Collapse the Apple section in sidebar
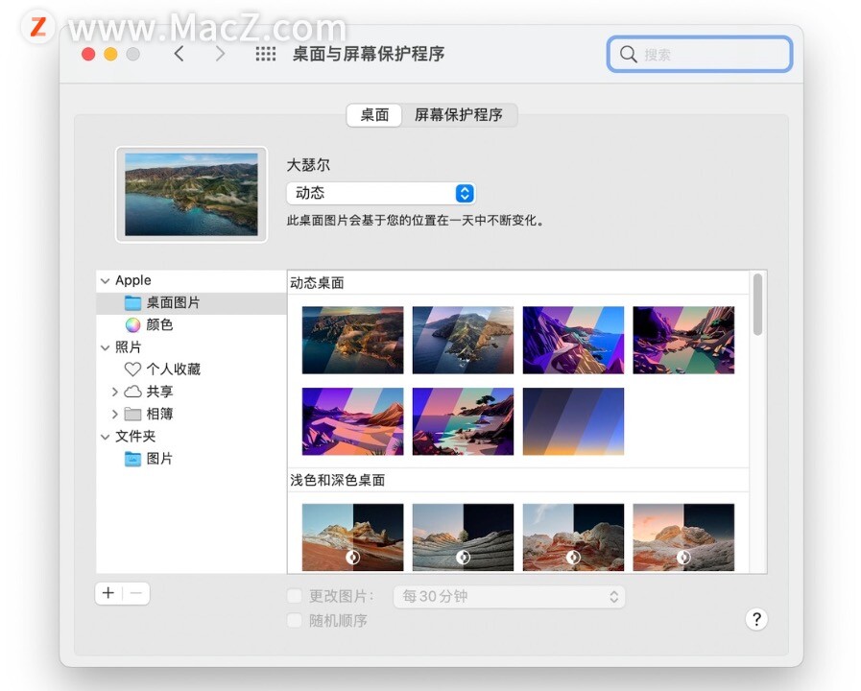Viewport: 861px width, 691px height. coord(105,280)
